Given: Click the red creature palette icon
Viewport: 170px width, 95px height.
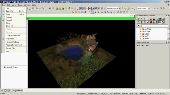Looking at the screenshot, I should coord(151,19).
